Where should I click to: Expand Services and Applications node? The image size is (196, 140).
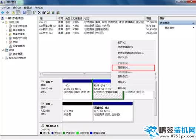[3, 58]
